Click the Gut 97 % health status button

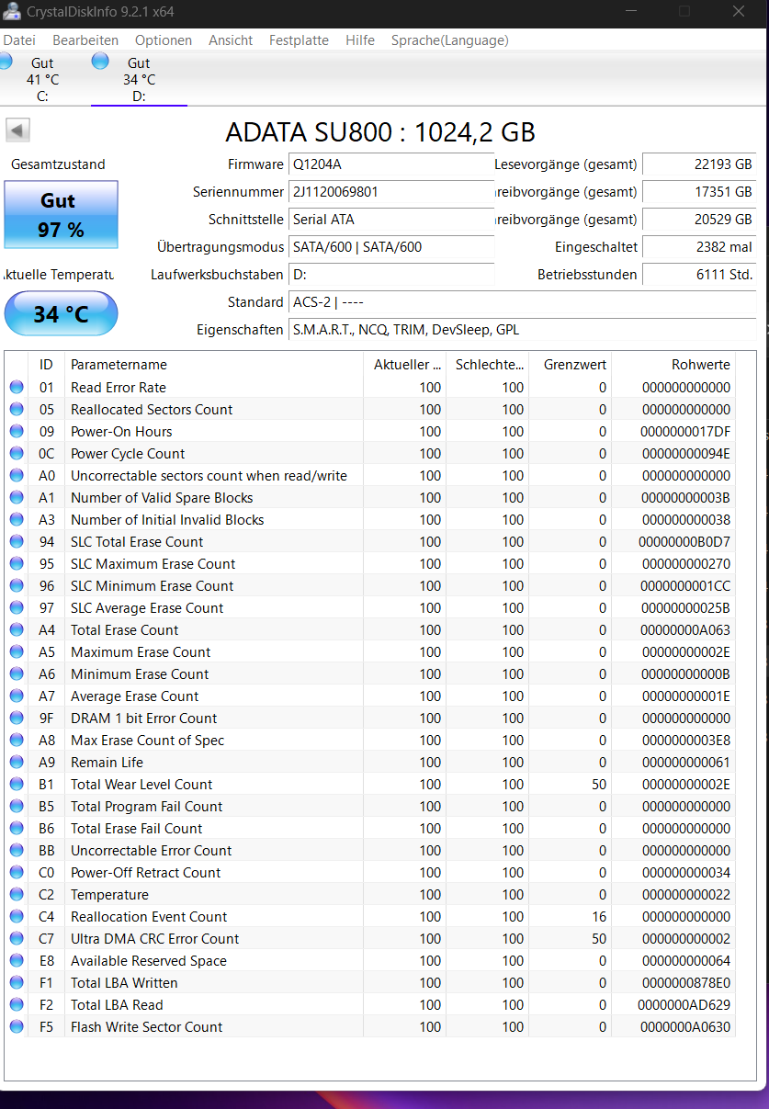pyautogui.click(x=61, y=215)
